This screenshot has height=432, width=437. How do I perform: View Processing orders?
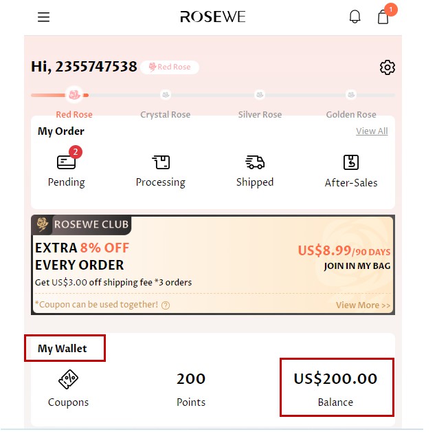coord(161,171)
